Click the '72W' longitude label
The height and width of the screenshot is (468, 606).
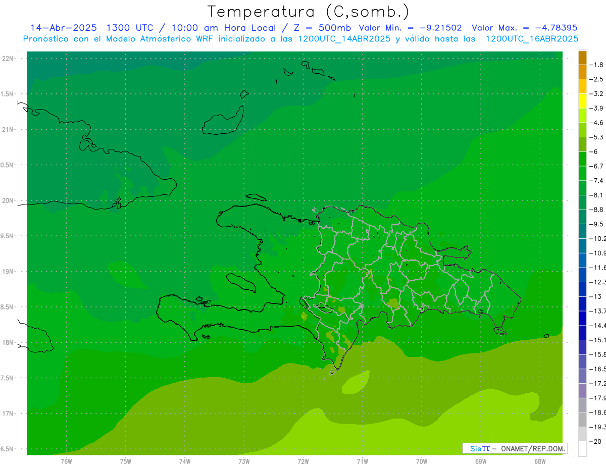[303, 461]
